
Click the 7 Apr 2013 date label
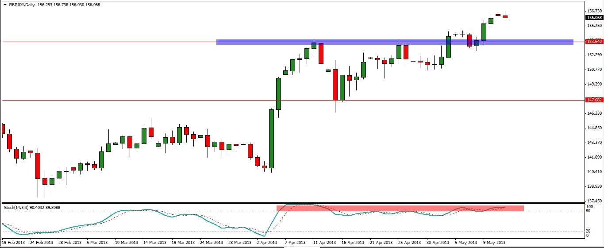click(x=295, y=243)
